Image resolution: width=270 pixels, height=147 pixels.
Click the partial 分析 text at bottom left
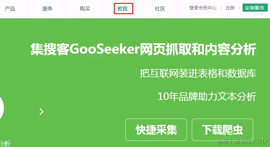coord(5,143)
